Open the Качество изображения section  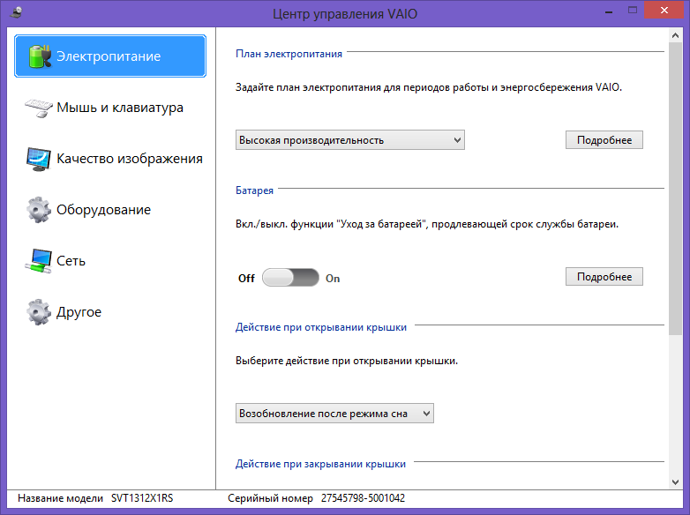click(110, 159)
